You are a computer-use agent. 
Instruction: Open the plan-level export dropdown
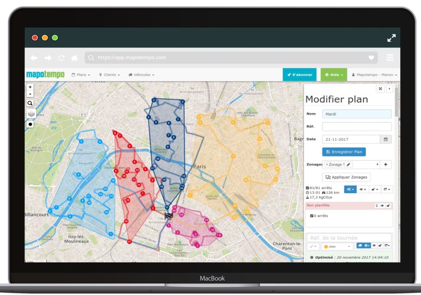[387, 189]
